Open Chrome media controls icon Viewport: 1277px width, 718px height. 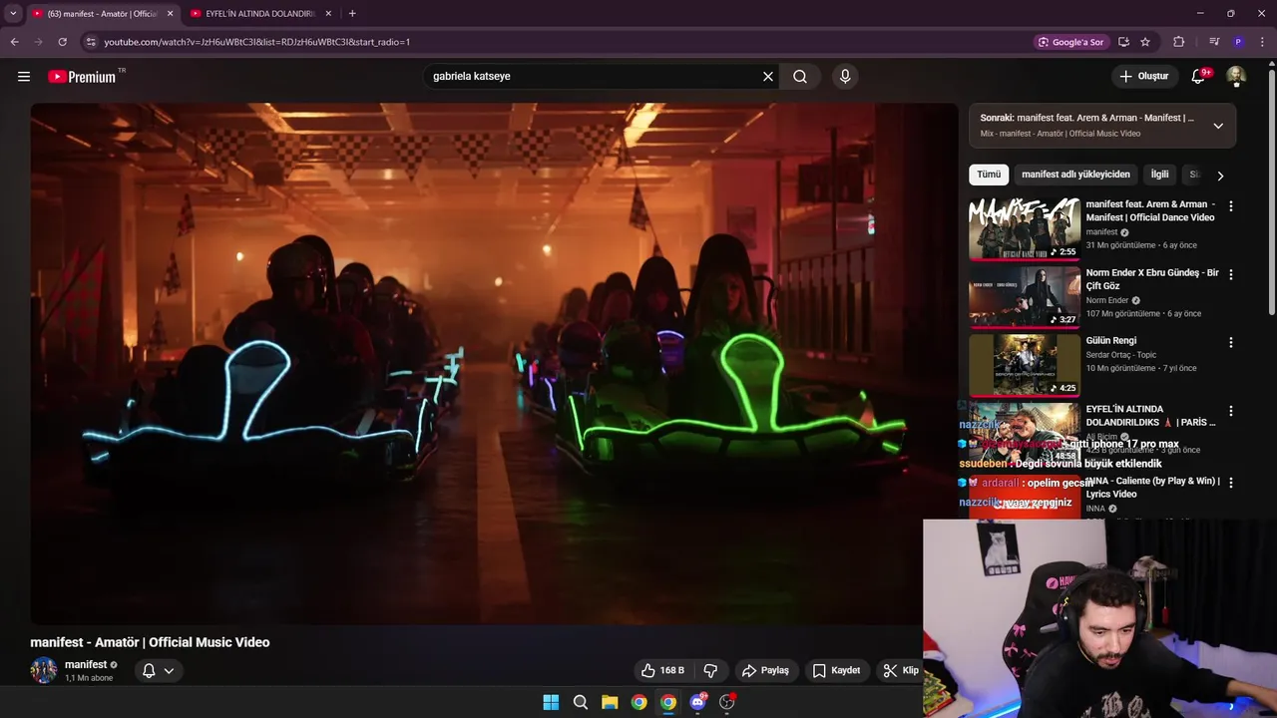tap(1214, 42)
